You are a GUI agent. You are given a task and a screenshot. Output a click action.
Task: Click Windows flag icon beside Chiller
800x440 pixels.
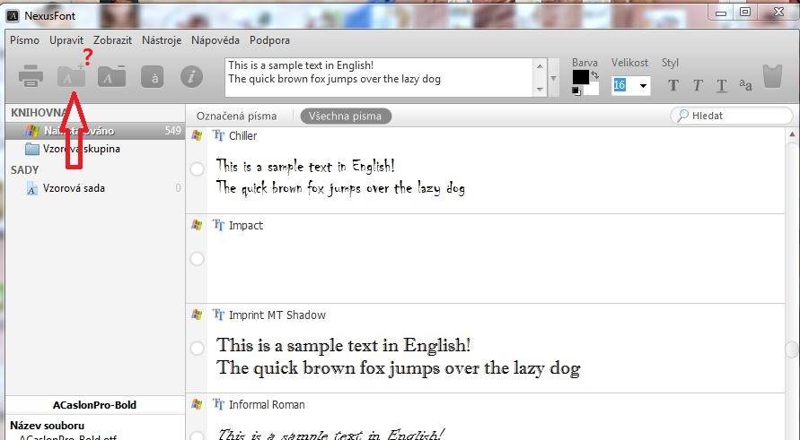pyautogui.click(x=197, y=135)
